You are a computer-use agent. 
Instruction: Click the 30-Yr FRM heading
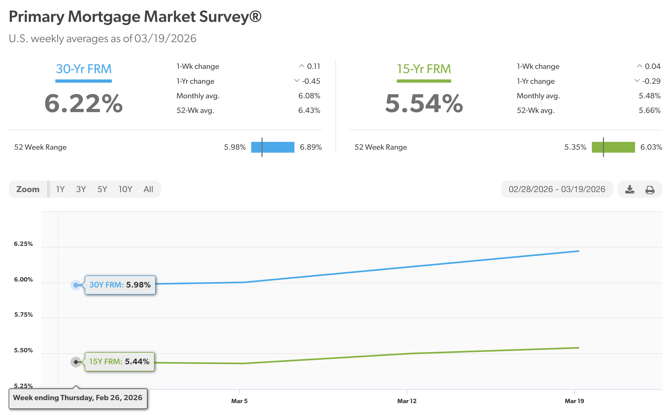[84, 69]
